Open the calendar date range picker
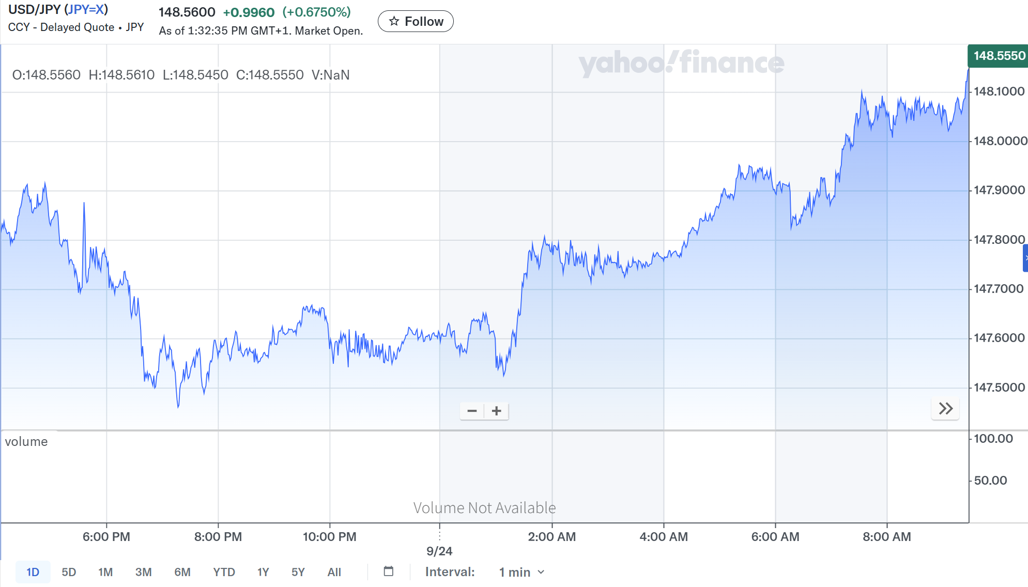1028x587 pixels. tap(389, 571)
